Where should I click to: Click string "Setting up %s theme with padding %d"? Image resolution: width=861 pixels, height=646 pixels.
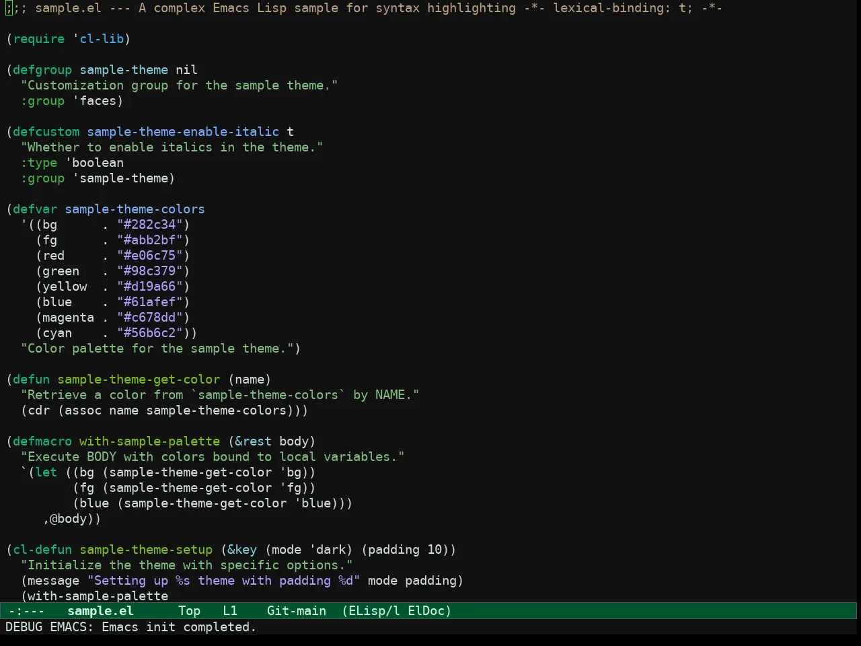click(223, 581)
